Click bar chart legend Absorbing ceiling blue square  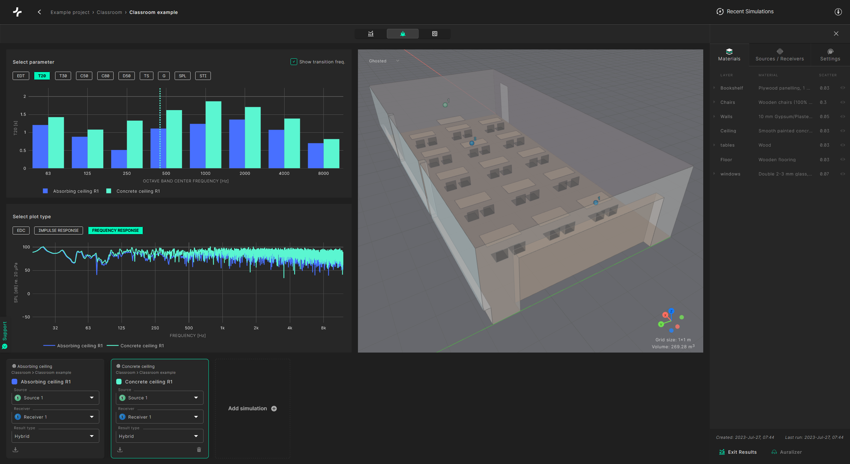pos(45,191)
